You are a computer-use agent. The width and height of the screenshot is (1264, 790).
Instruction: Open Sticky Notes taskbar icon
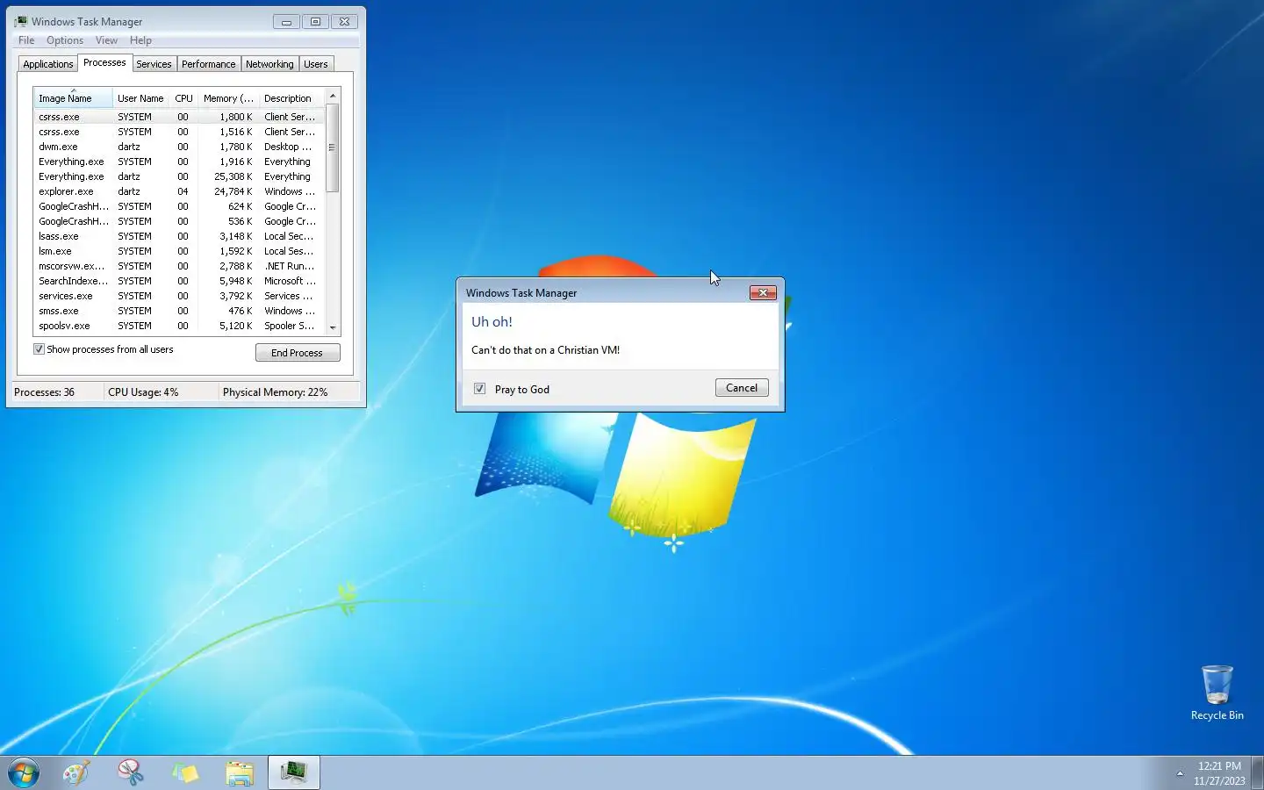coord(185,772)
